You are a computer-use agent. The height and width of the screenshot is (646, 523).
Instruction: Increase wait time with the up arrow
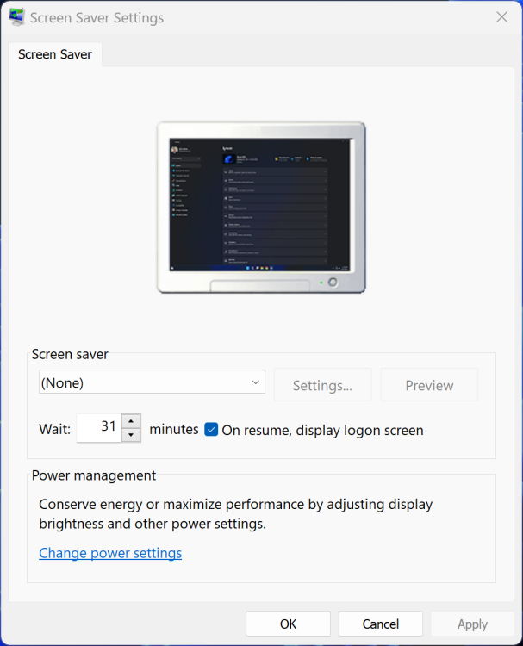pyautogui.click(x=131, y=421)
